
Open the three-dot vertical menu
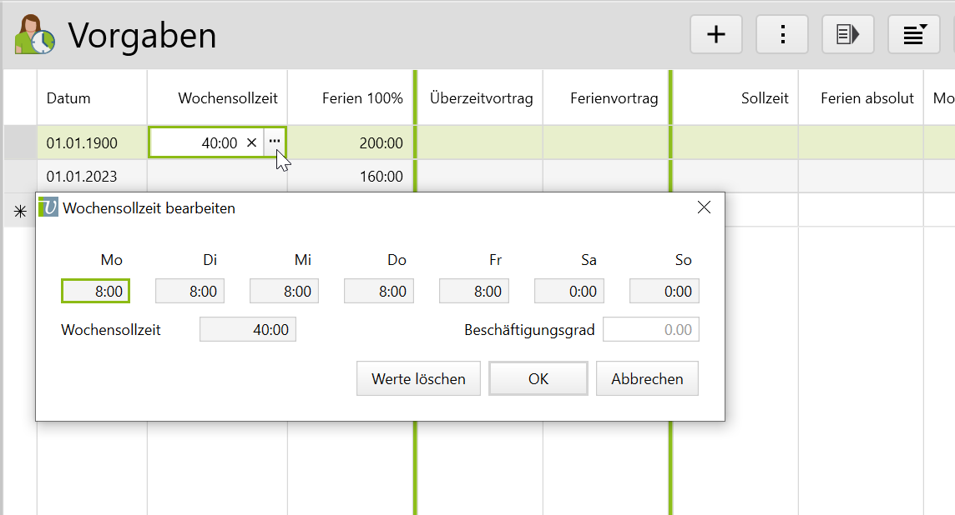coord(782,34)
